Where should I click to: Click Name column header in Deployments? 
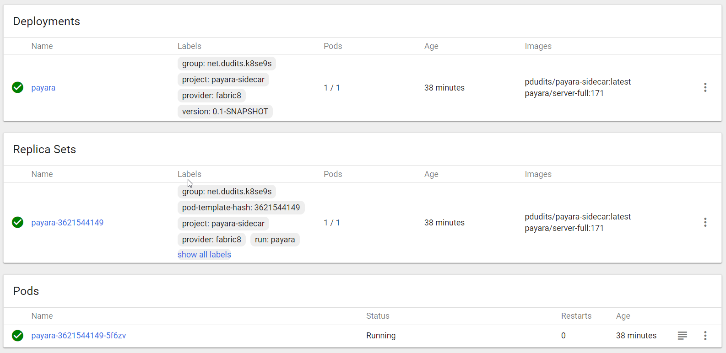[42, 46]
